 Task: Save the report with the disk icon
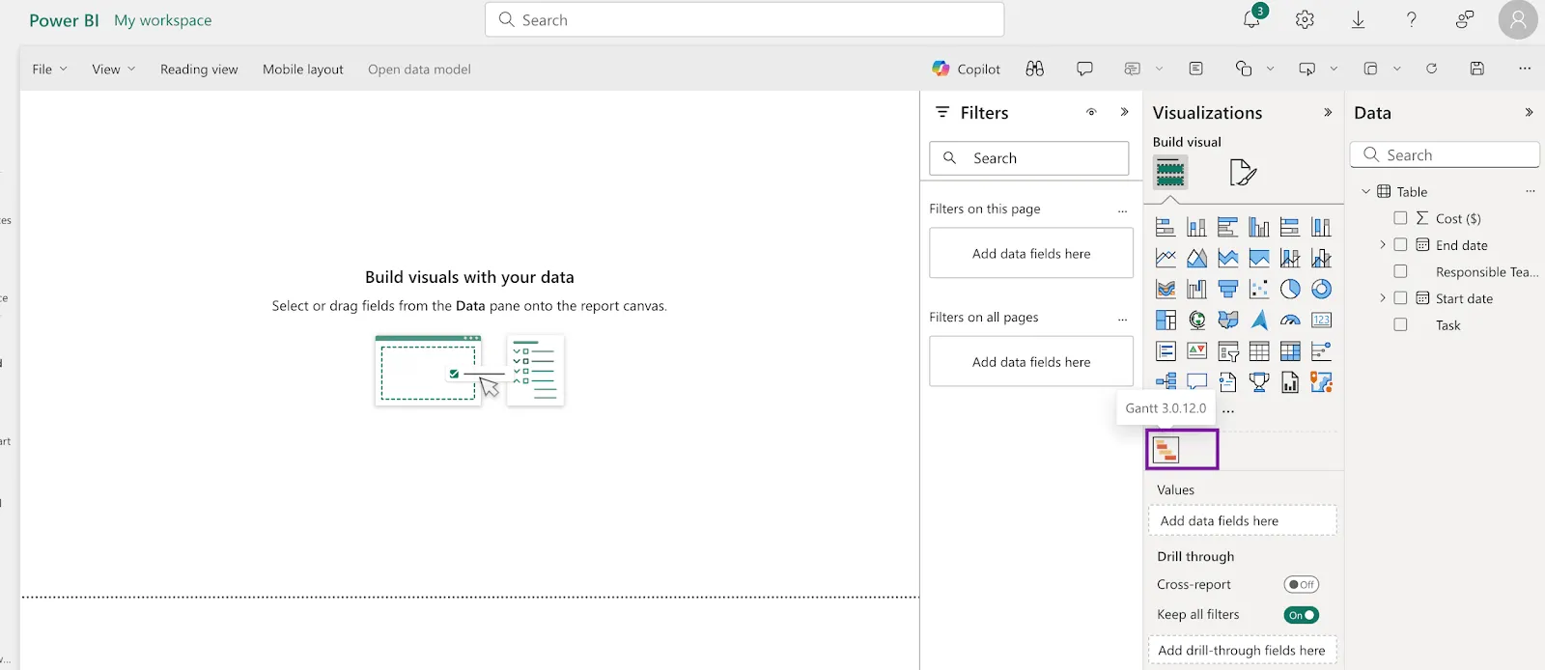(1476, 69)
